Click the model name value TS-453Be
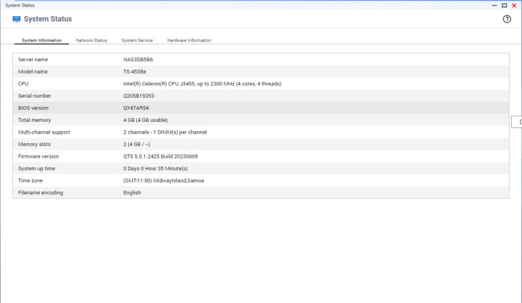 (135, 72)
